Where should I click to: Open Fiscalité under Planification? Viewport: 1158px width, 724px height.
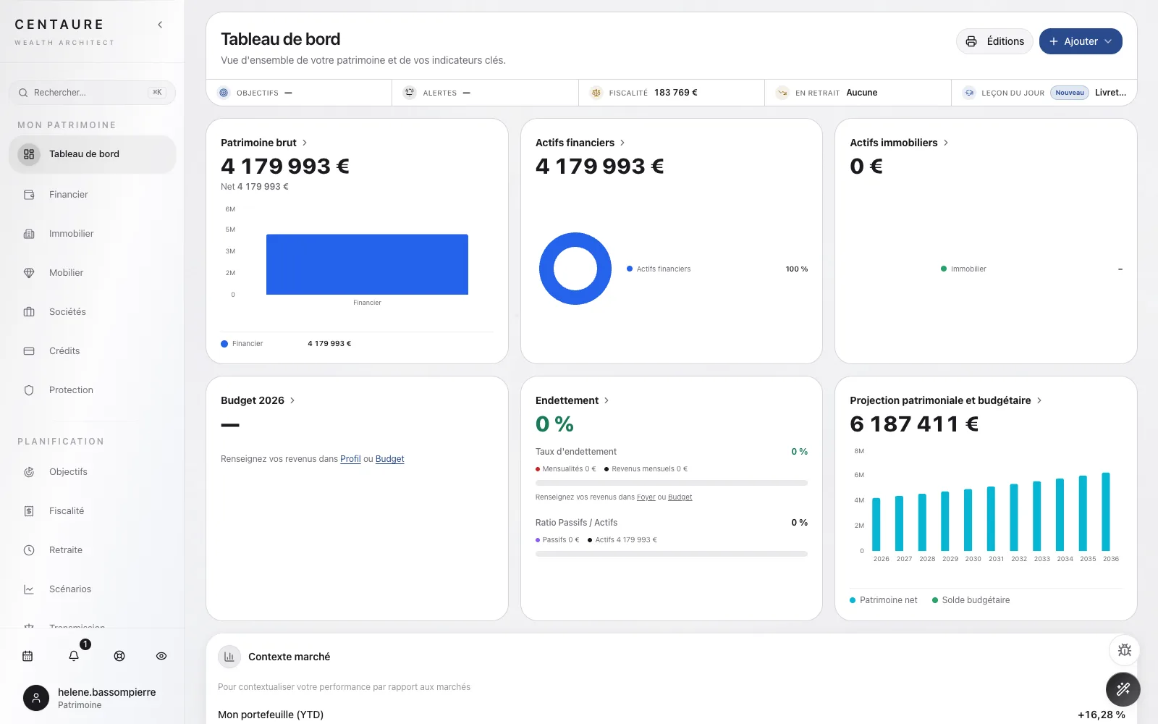[93, 511]
